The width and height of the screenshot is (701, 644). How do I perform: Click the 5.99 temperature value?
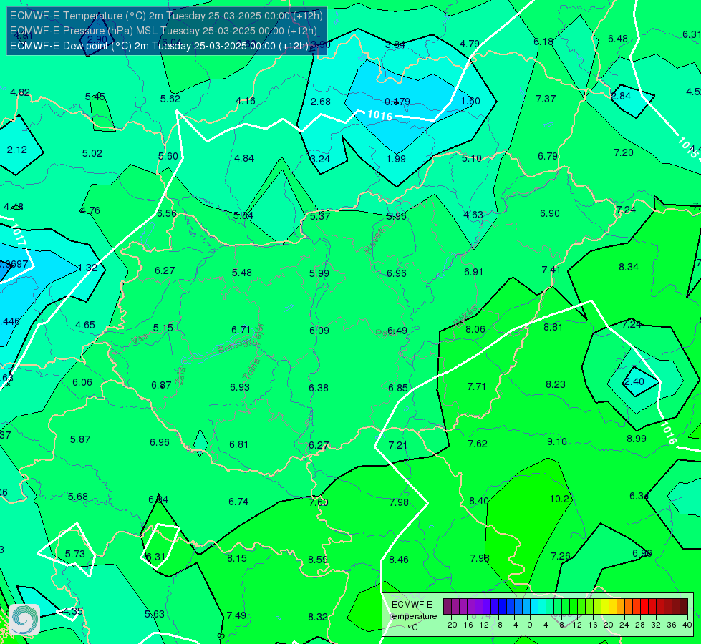point(319,273)
